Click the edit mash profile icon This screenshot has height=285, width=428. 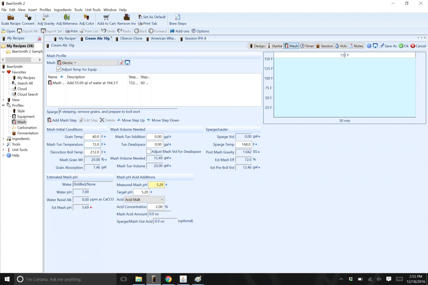[x=121, y=63]
